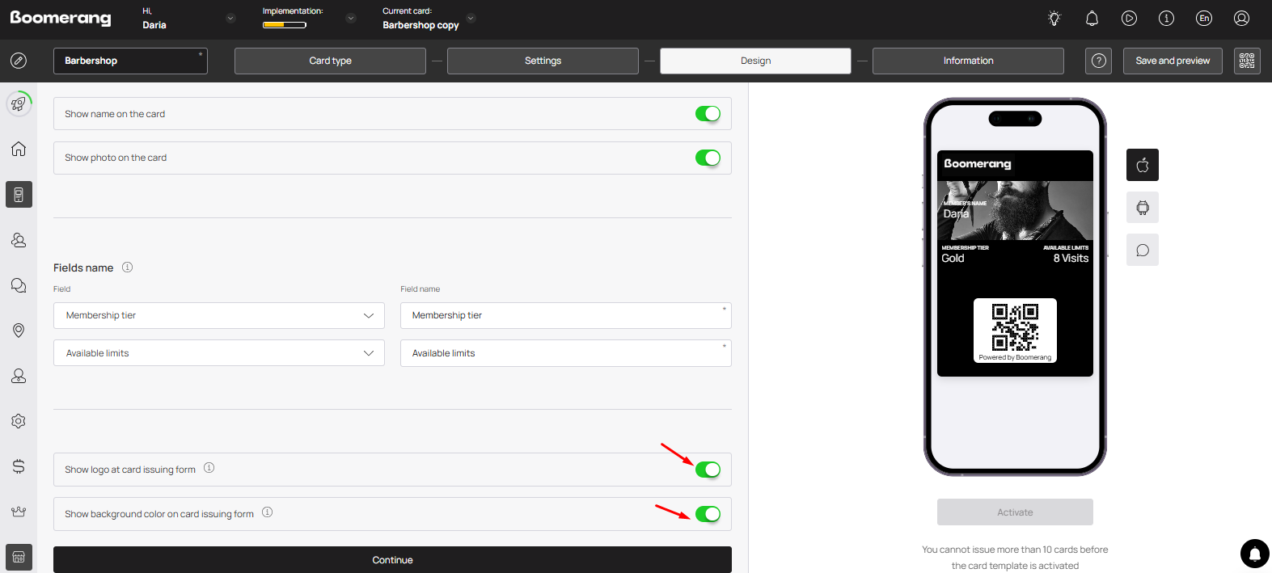Viewport: 1272px width, 573px height.
Task: Open the calculator icon at sidebar bottom
Action: (x=19, y=557)
